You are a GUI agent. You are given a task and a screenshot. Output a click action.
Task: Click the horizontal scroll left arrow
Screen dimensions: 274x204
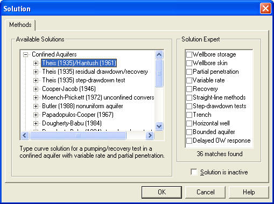[25, 135]
